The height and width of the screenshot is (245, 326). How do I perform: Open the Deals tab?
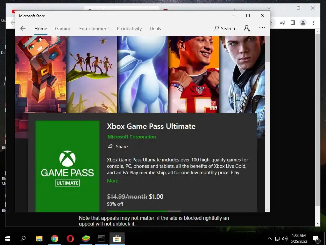155,28
